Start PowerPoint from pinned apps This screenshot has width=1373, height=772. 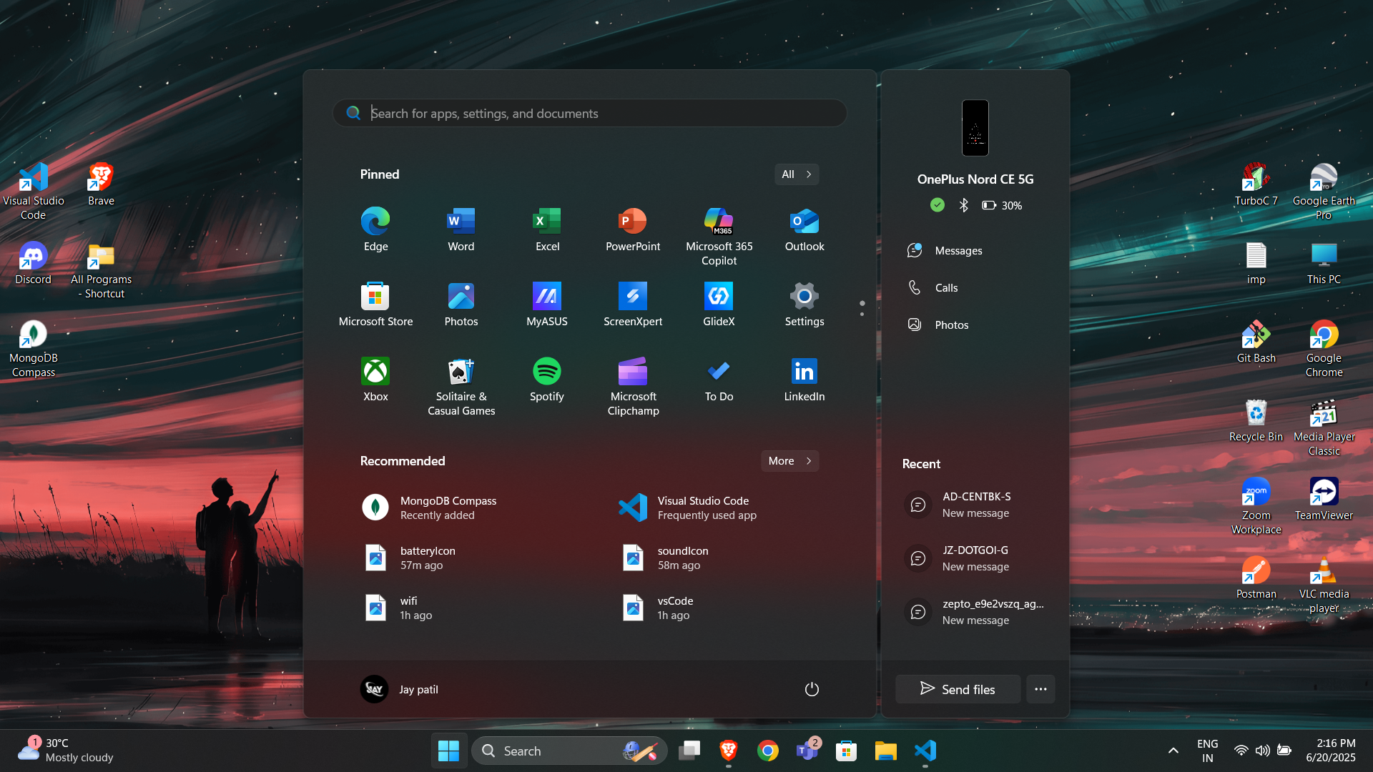[x=633, y=229]
